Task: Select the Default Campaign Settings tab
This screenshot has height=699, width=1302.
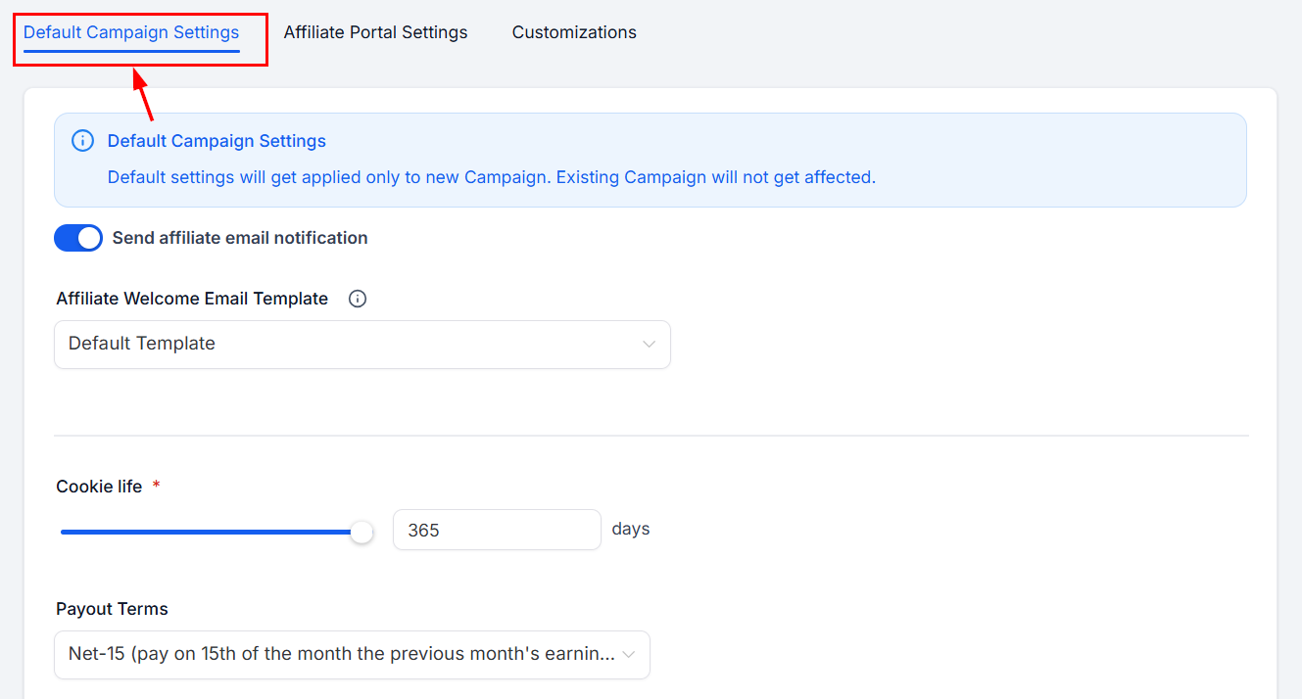Action: pos(131,32)
